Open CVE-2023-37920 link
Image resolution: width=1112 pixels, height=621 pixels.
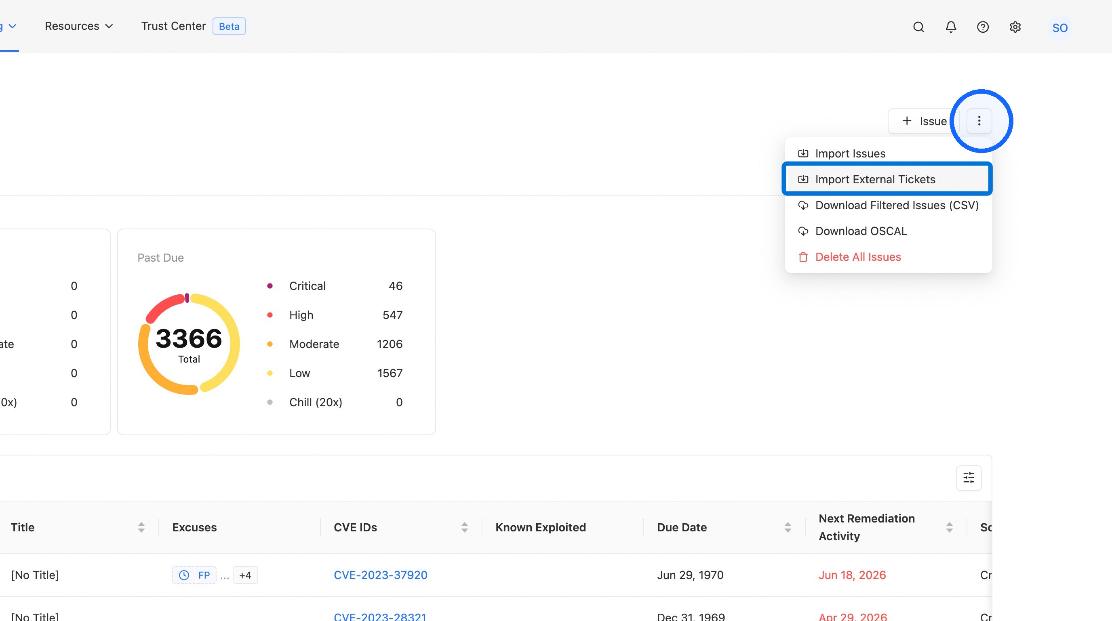pos(380,575)
